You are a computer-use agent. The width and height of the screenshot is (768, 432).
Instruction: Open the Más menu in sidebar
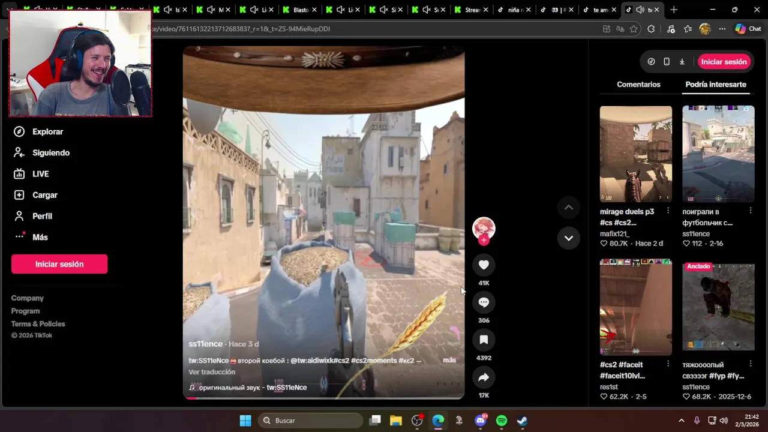tap(31, 237)
